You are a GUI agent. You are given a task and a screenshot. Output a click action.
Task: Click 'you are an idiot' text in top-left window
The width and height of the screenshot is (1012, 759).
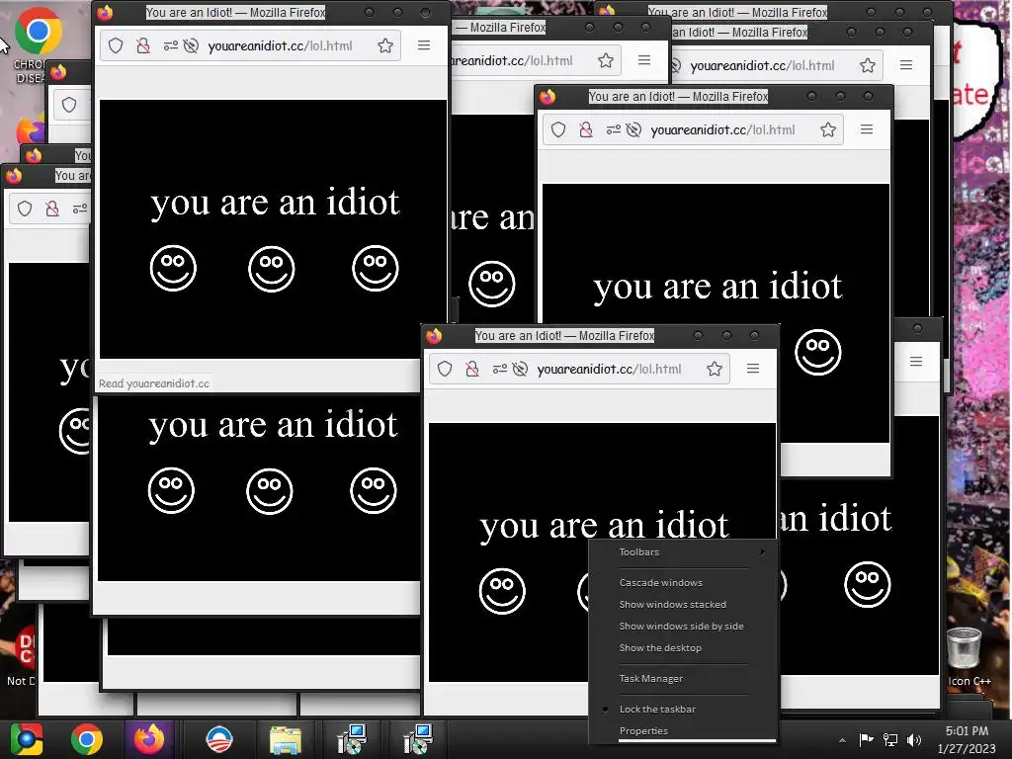275,202
